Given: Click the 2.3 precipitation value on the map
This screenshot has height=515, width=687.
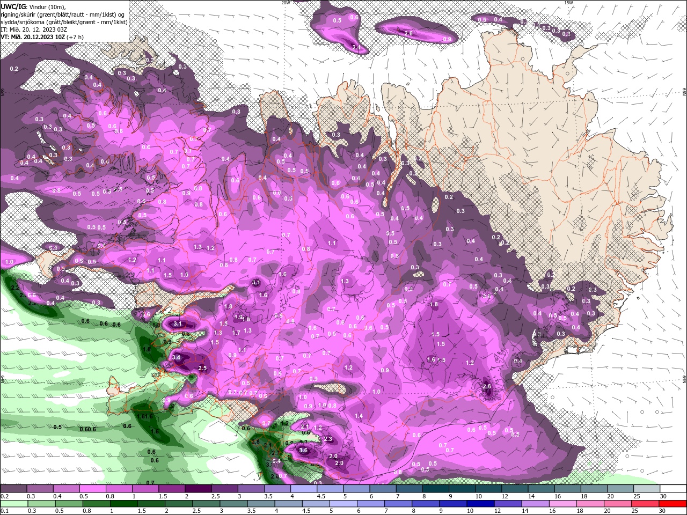Looking at the screenshot, I should point(328,439).
